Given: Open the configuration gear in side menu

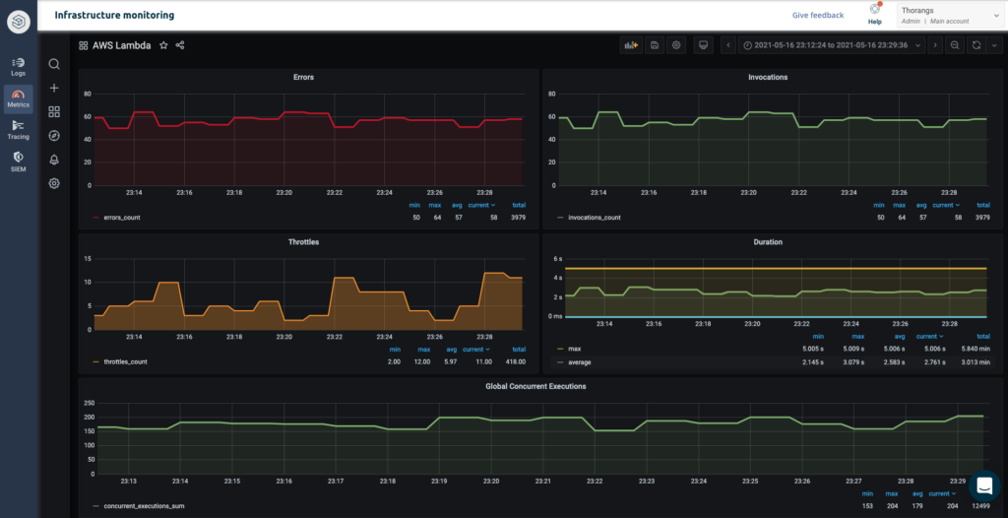Looking at the screenshot, I should [x=55, y=183].
